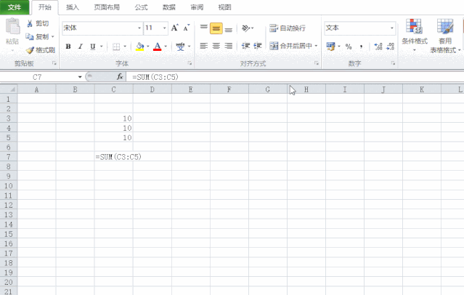
Task: Switch to the 公式 (Formulas) tab
Action: (x=141, y=7)
